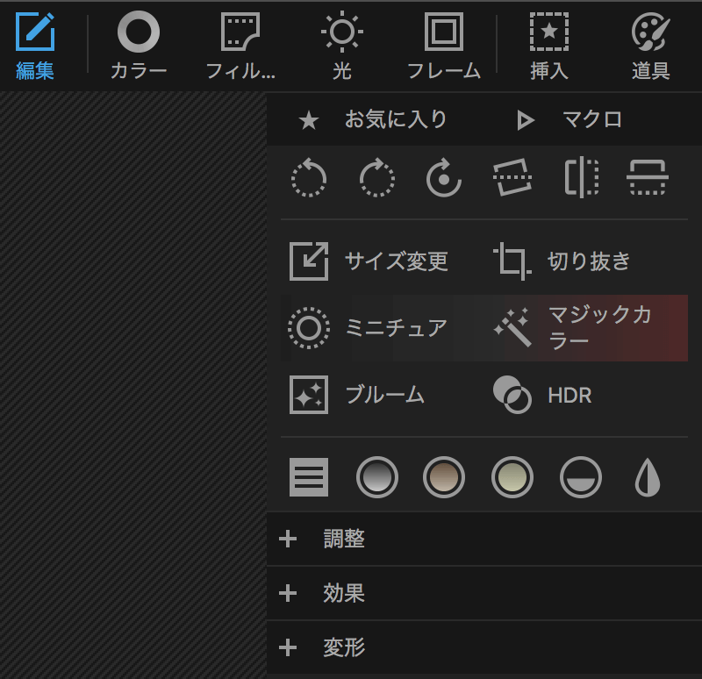702x679 pixels.
Task: Click the サイズ変更 button
Action: (369, 261)
